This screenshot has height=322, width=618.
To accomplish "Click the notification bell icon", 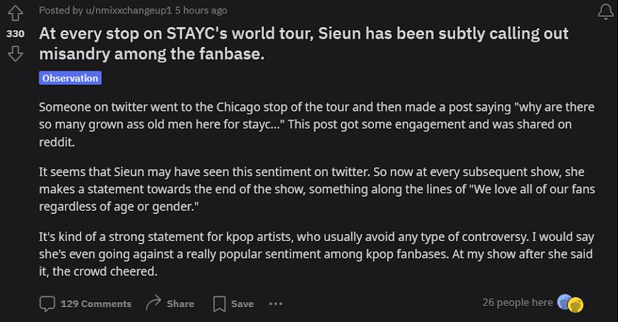I will point(604,12).
